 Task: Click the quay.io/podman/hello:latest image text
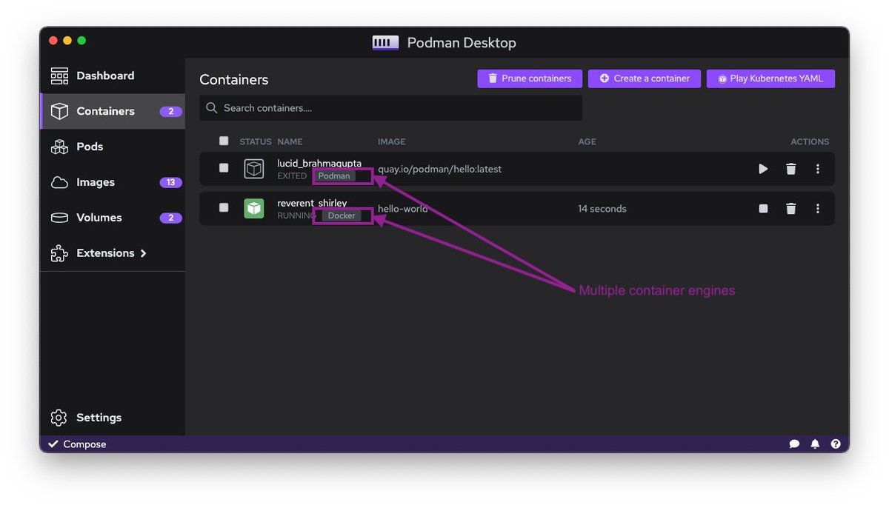tap(439, 169)
